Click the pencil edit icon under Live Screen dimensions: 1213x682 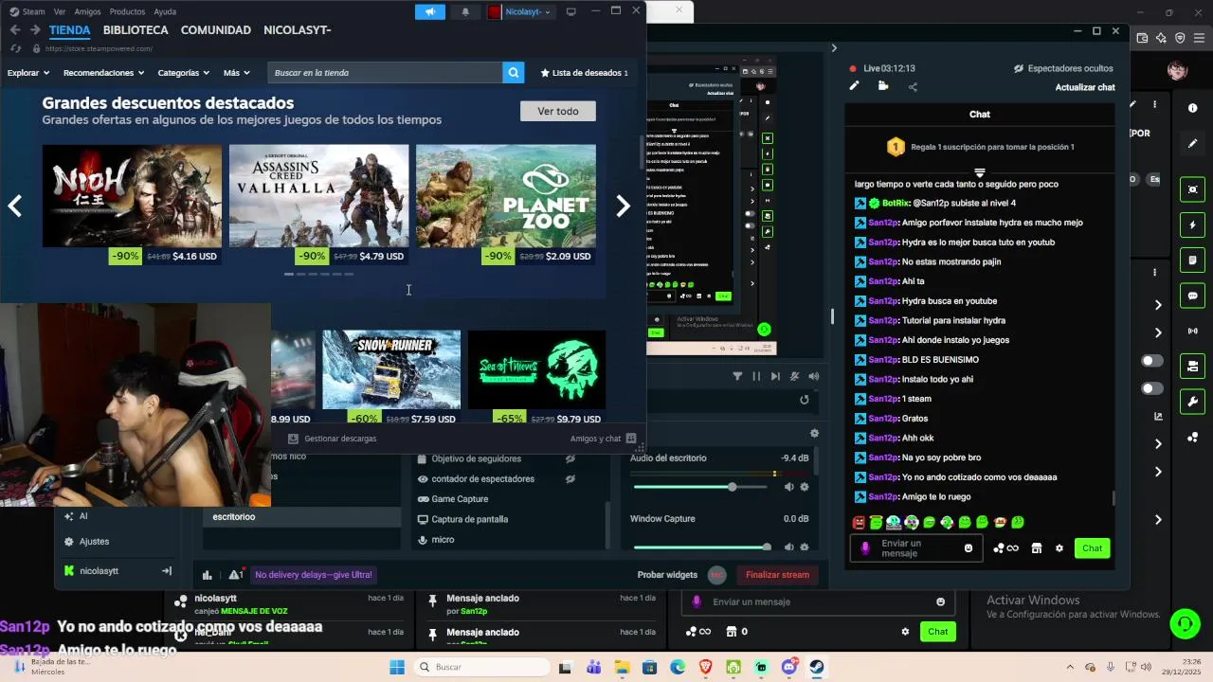(x=854, y=86)
